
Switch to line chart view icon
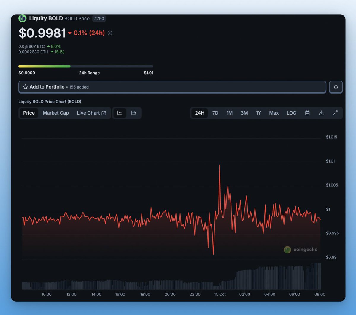[120, 113]
